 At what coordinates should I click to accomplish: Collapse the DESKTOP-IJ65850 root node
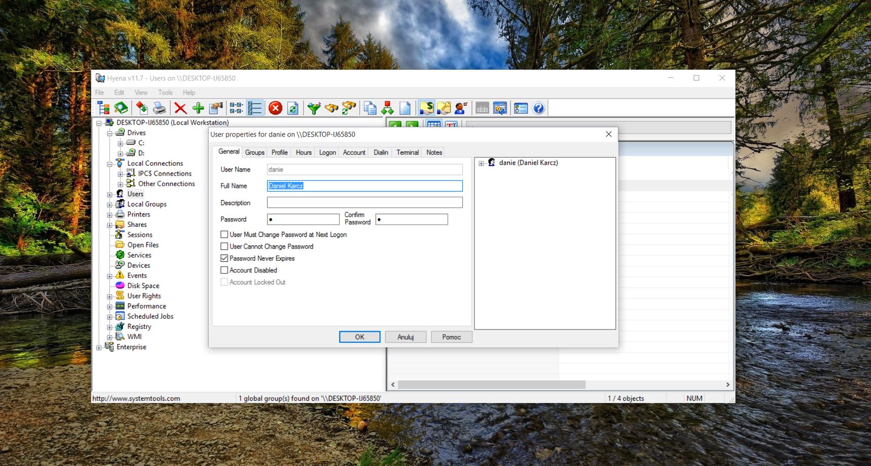tap(99, 123)
